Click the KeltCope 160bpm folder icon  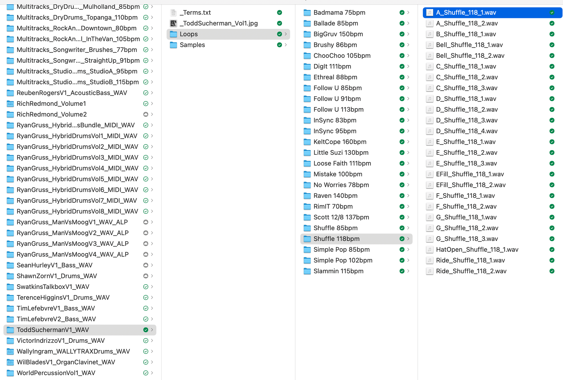click(307, 142)
